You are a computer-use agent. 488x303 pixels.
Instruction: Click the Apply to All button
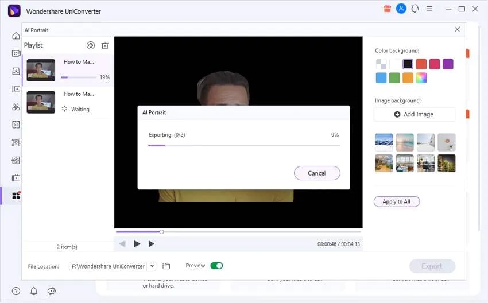pos(397,201)
